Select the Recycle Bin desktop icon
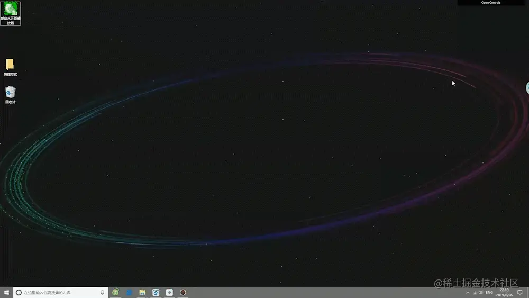The height and width of the screenshot is (298, 529). coord(10,95)
